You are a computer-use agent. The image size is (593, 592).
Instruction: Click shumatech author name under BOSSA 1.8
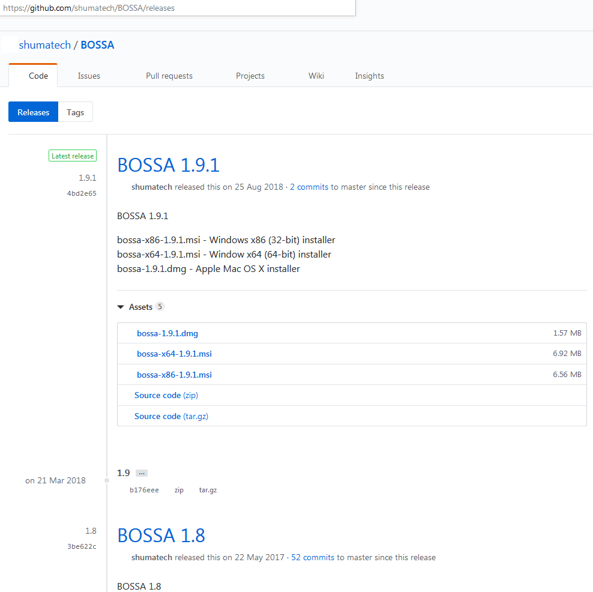[x=152, y=557]
